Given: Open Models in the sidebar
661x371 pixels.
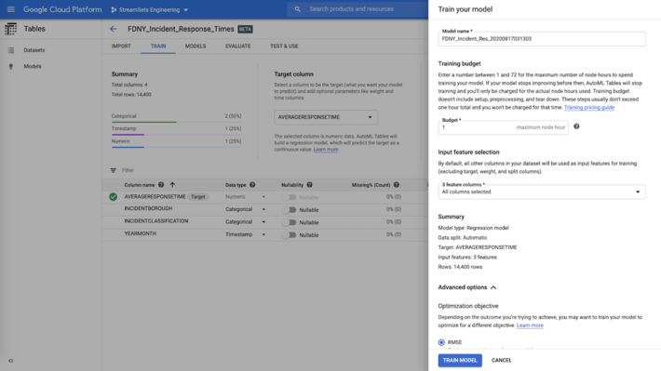Looking at the screenshot, I should point(33,67).
